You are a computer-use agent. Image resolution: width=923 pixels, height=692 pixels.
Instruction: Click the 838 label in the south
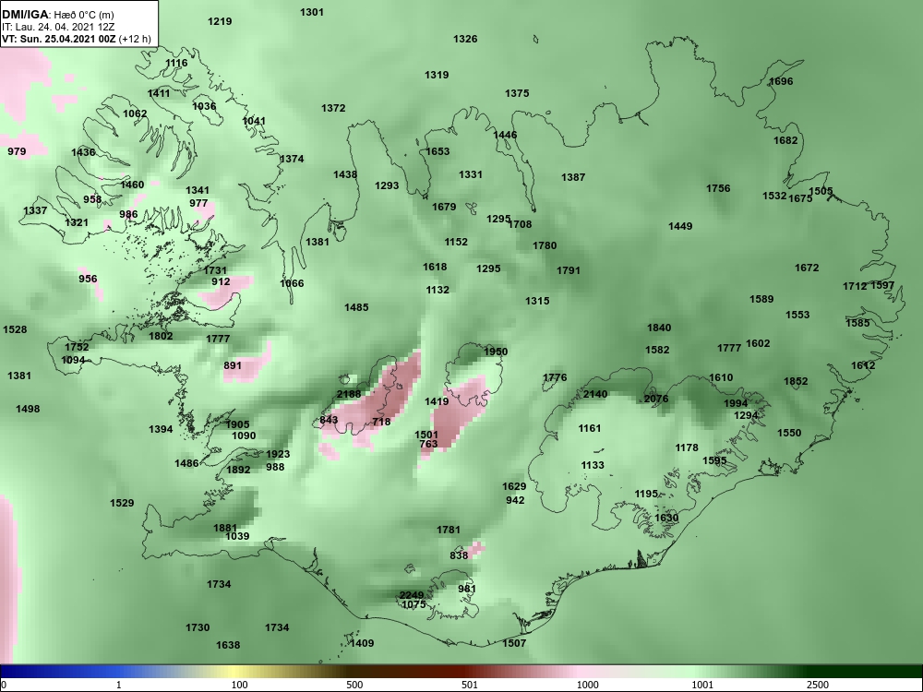[459, 555]
